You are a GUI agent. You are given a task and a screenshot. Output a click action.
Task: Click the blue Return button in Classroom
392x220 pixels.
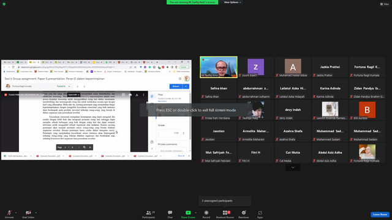click(176, 86)
